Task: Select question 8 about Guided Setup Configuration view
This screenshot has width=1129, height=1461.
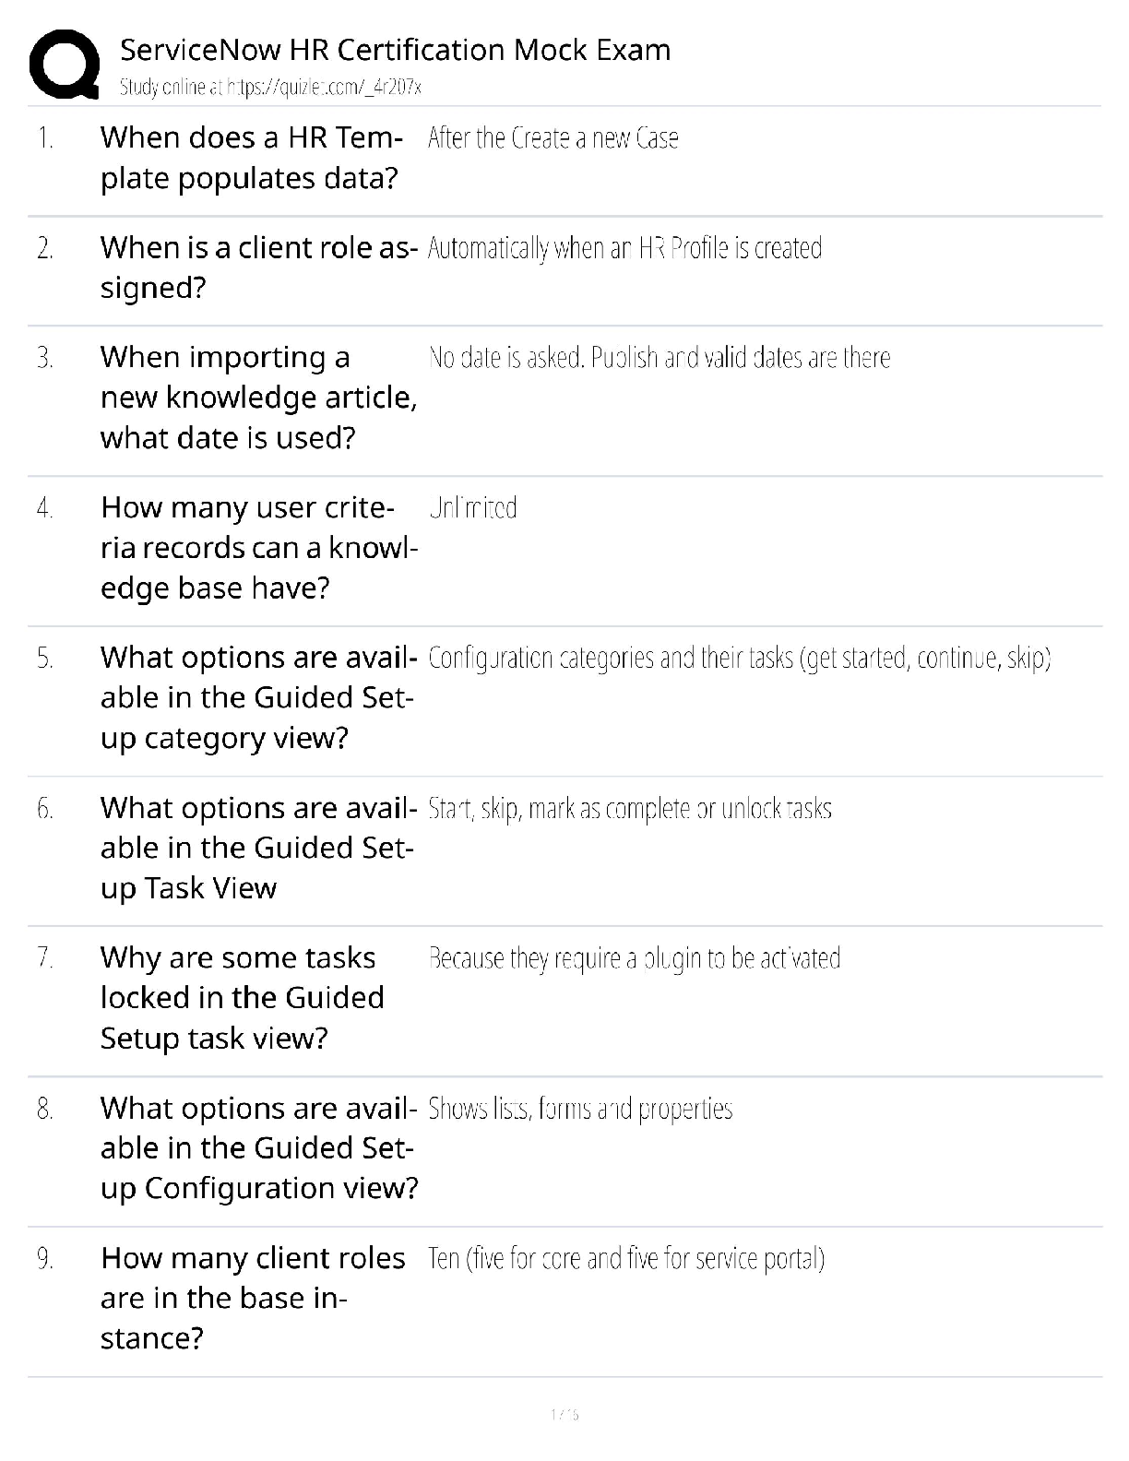Action: (259, 1148)
